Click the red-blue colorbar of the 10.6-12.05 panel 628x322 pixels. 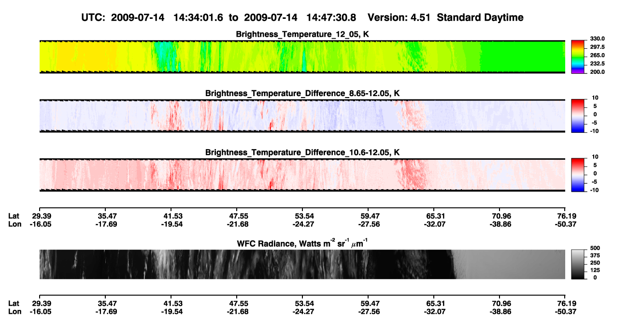(x=578, y=175)
